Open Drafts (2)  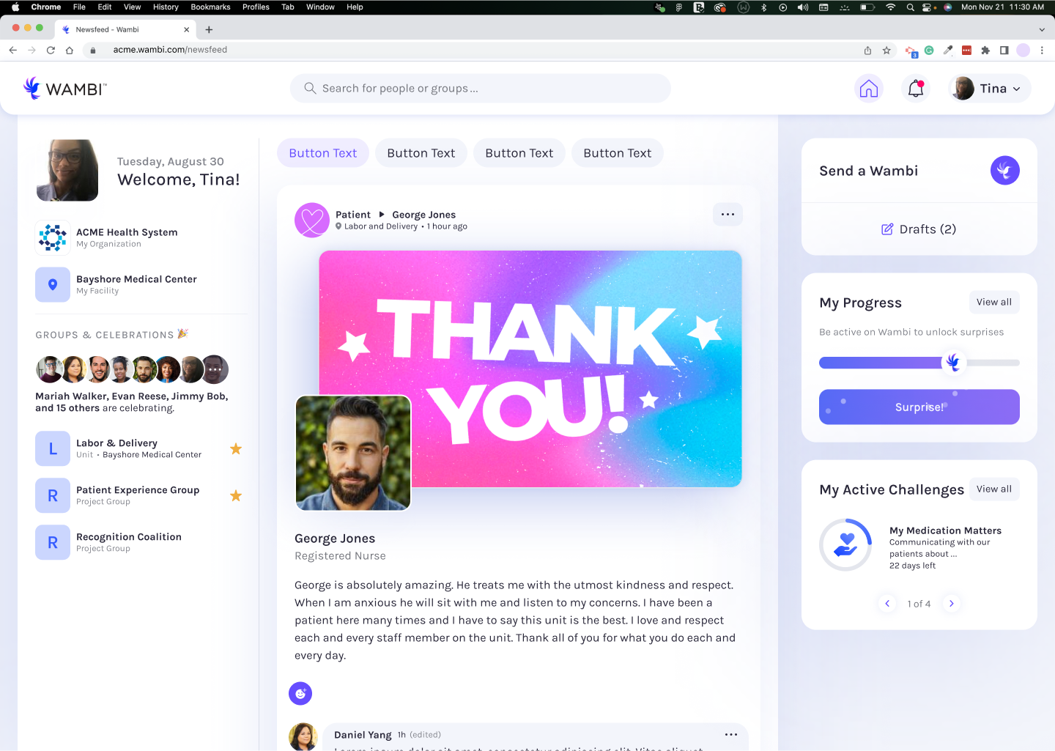(x=919, y=229)
